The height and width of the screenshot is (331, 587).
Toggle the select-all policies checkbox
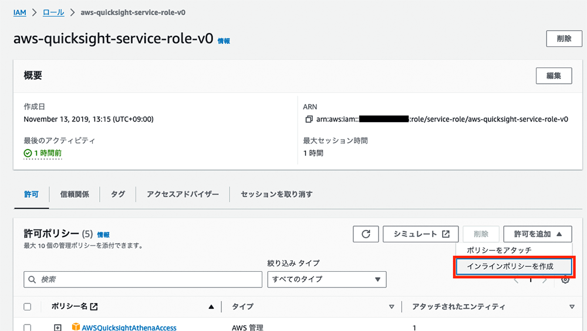pyautogui.click(x=28, y=307)
